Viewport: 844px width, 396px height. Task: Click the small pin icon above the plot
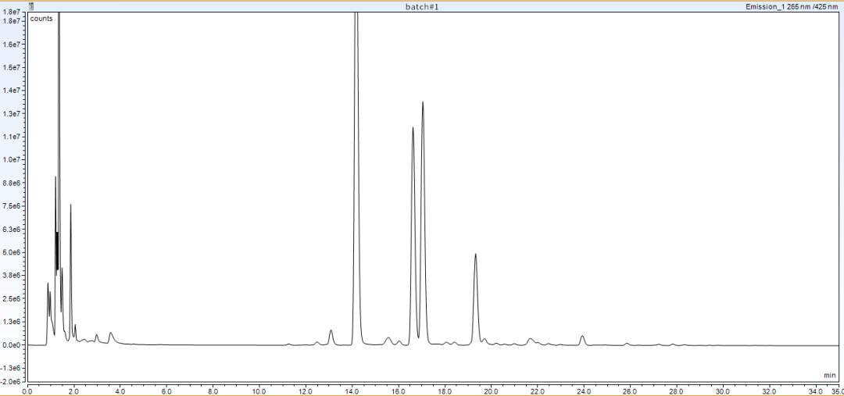(x=30, y=5)
